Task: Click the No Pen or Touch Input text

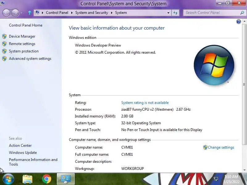Action: point(162,130)
